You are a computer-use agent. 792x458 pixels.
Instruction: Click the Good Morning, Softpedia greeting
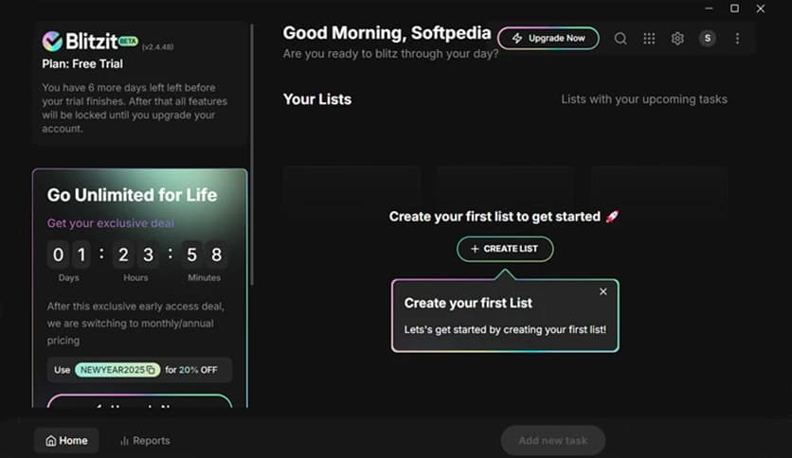(387, 33)
